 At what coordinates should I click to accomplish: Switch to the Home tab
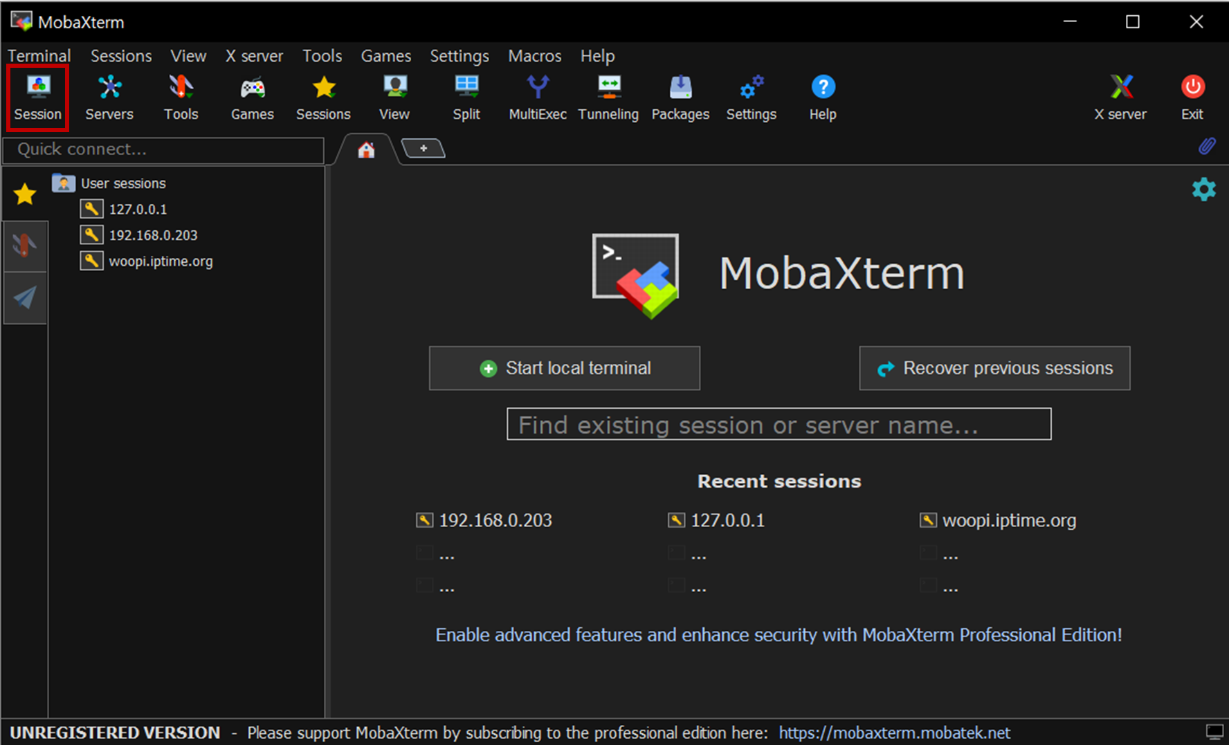(366, 149)
